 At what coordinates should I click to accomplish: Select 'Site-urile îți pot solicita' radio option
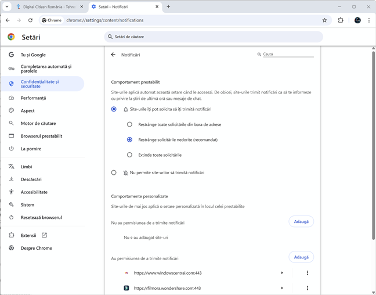pos(114,109)
